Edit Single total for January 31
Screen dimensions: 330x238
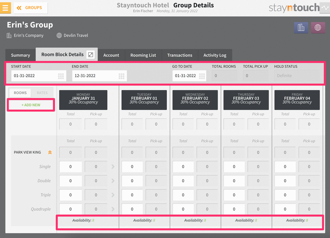(71, 167)
